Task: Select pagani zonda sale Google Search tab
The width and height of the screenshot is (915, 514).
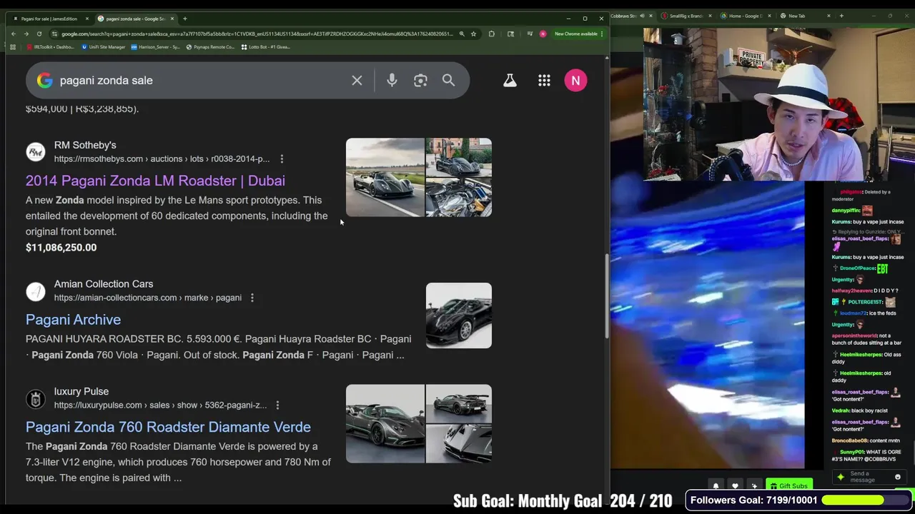Action: 136,19
